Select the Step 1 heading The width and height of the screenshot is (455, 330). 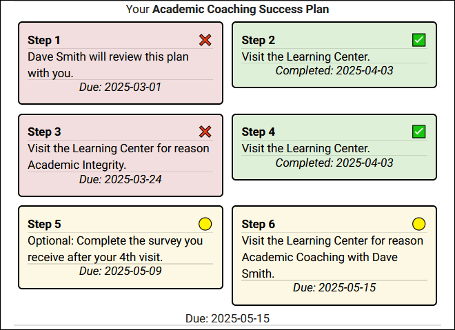click(x=44, y=41)
